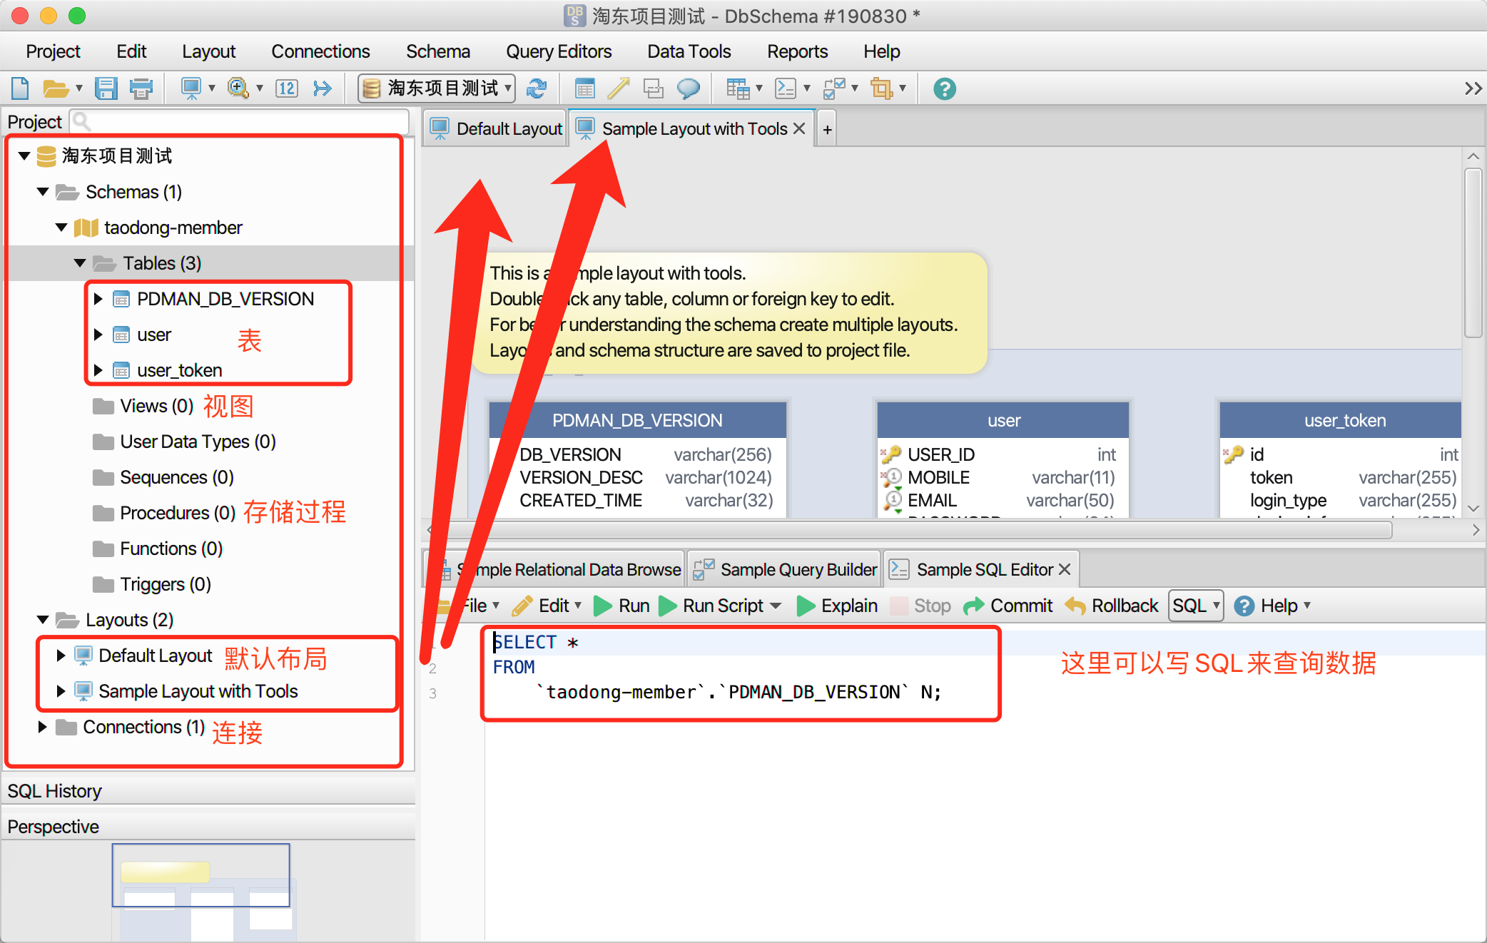Click the Open Project folder icon

[56, 88]
